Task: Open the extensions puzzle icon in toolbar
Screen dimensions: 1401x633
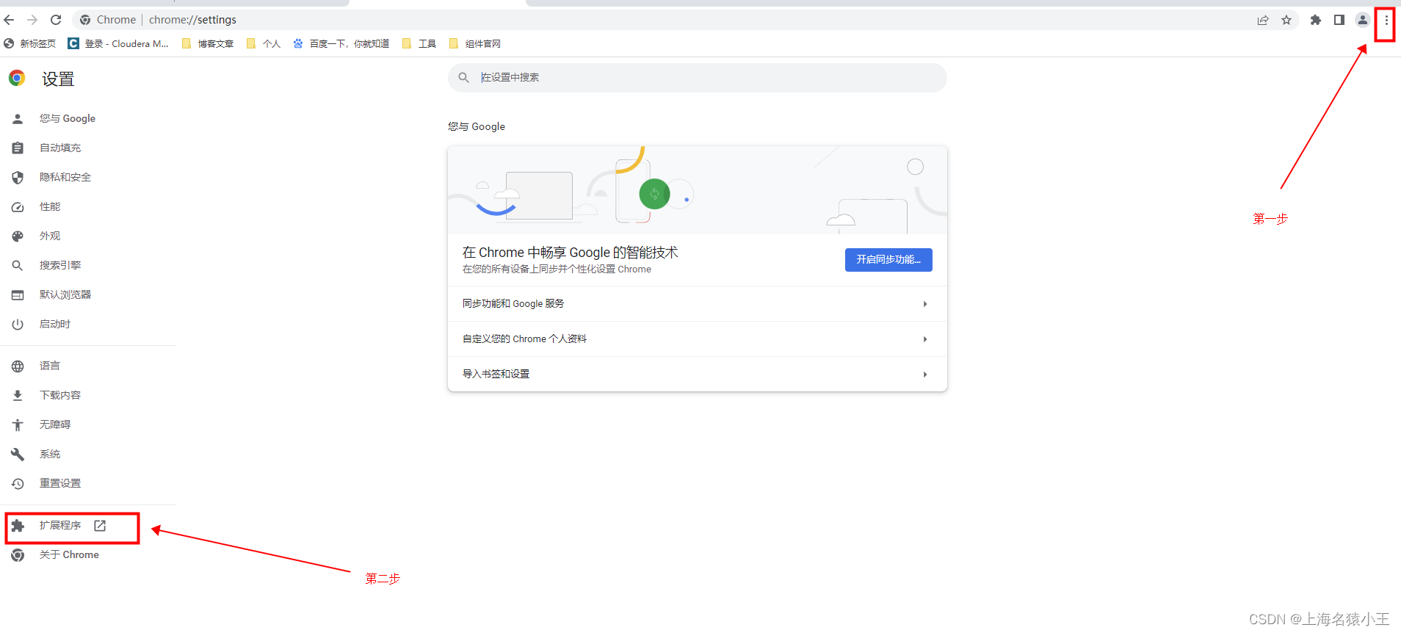Action: (1316, 20)
